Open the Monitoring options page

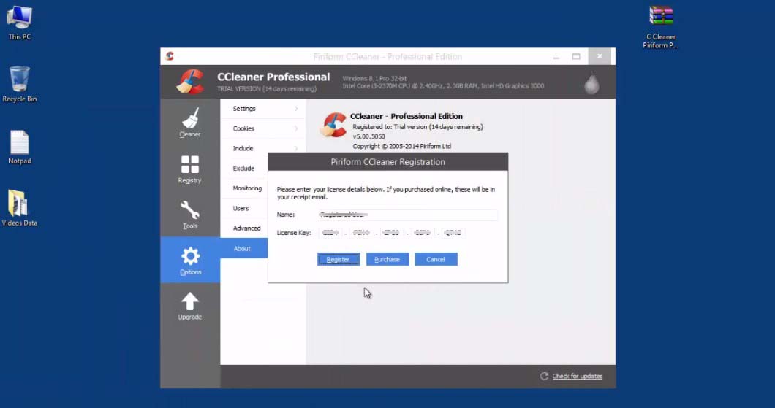click(x=244, y=188)
